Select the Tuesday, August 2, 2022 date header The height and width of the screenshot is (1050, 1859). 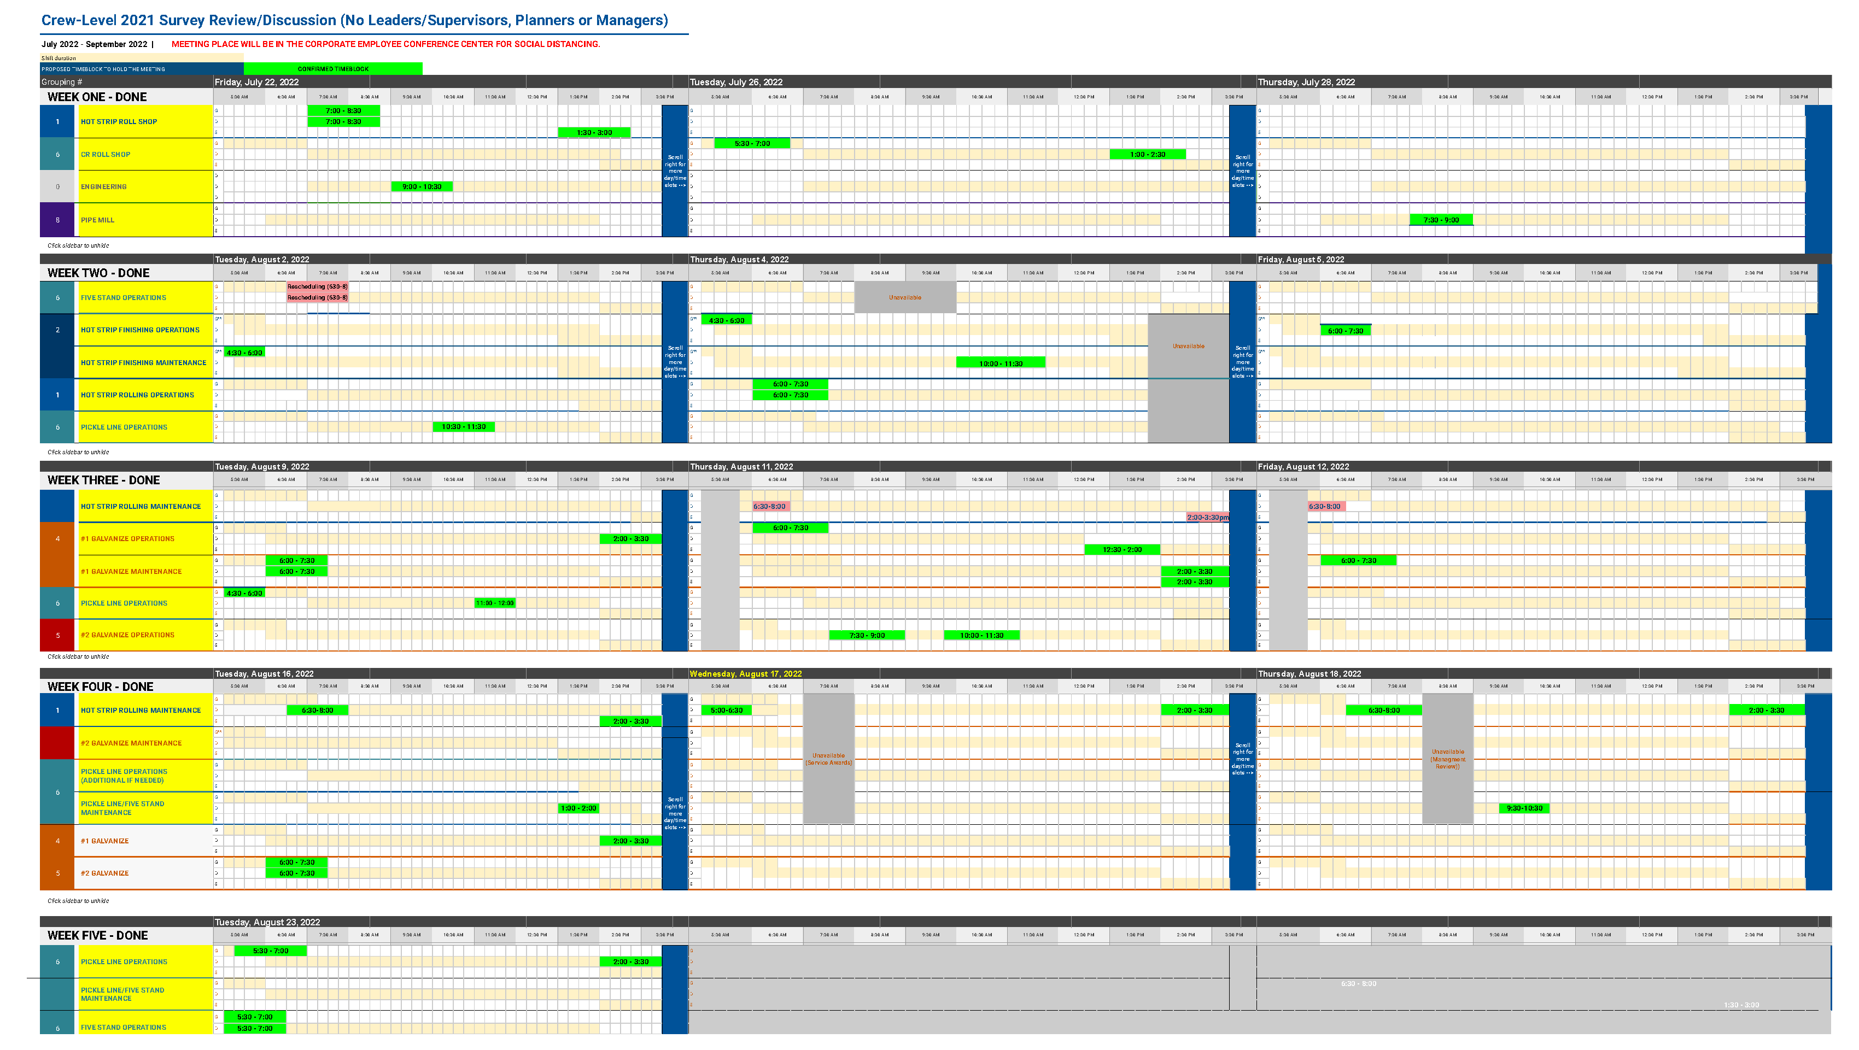click(x=262, y=259)
